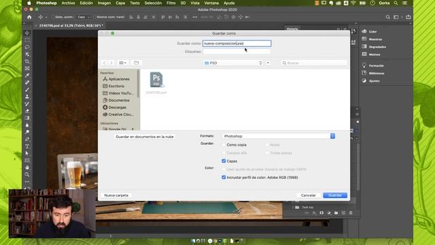
Task: Select the Zoom tool
Action: coord(27,174)
